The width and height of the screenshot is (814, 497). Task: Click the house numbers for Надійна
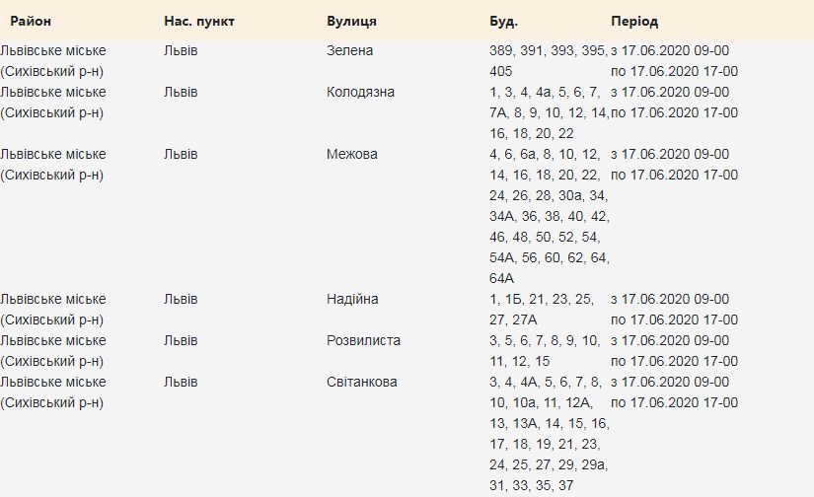click(542, 309)
